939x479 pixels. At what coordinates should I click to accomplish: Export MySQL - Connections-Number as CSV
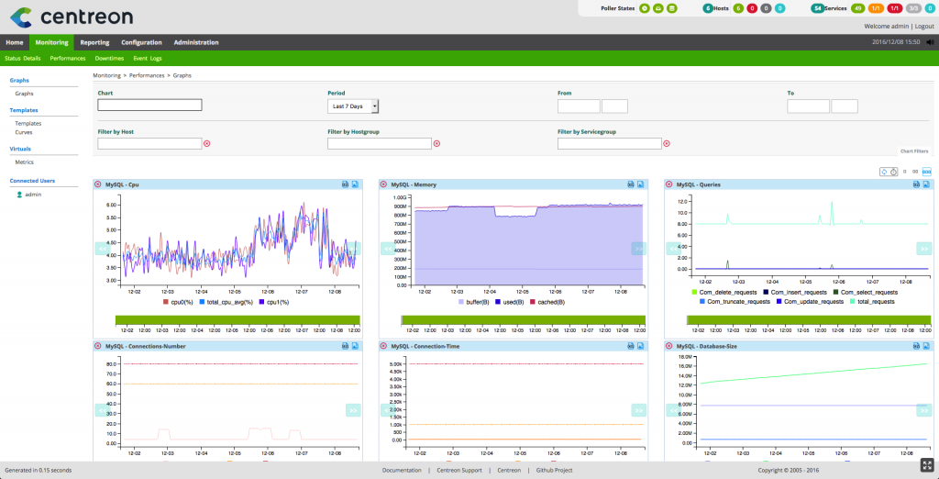pos(346,346)
